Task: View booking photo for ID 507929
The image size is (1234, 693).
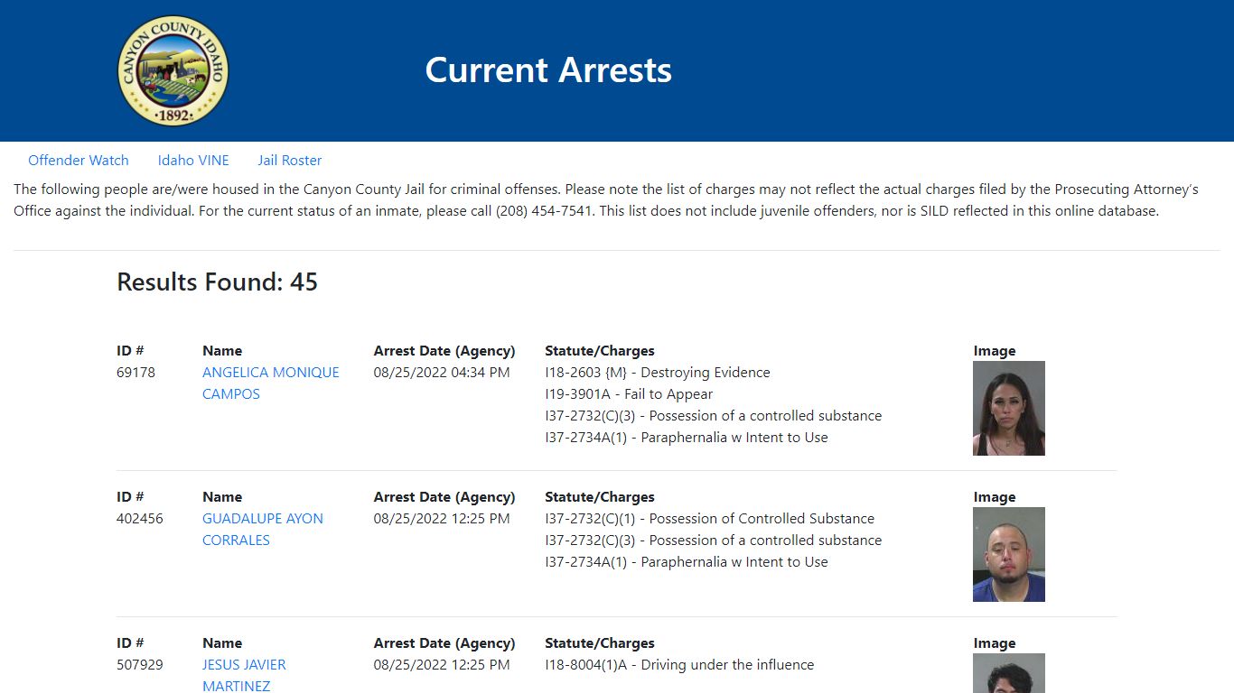Action: point(1009,673)
